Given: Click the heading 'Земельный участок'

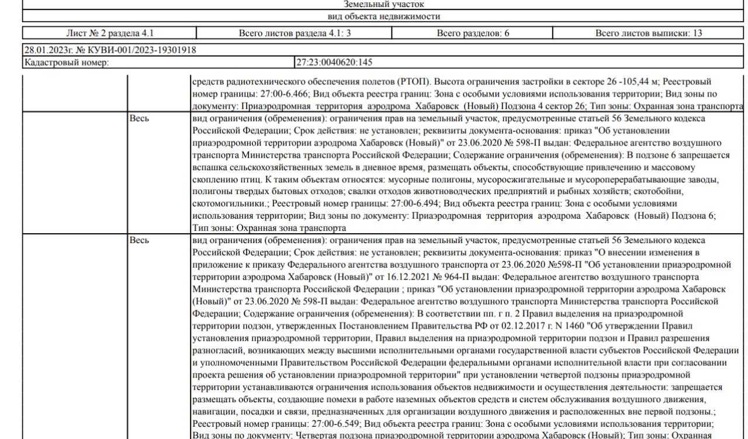Looking at the screenshot, I should (x=384, y=4).
